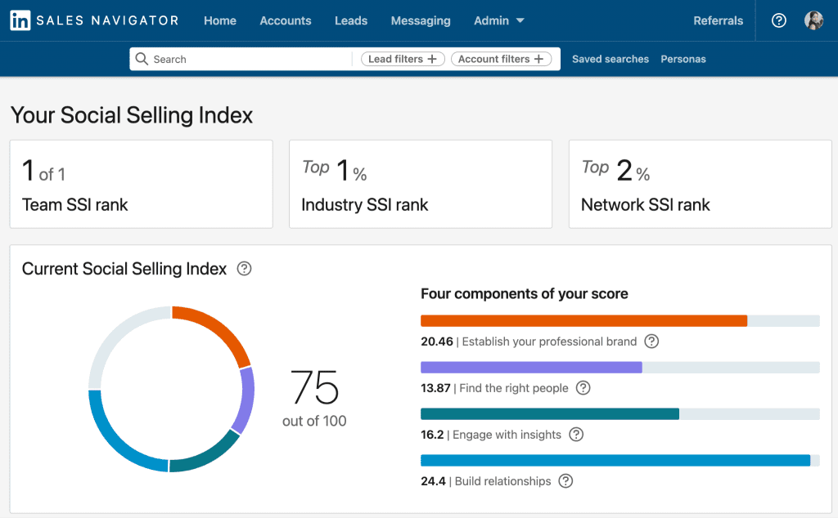Viewport: 838px width, 518px height.
Task: Open help for Engage with insights
Action: point(576,434)
